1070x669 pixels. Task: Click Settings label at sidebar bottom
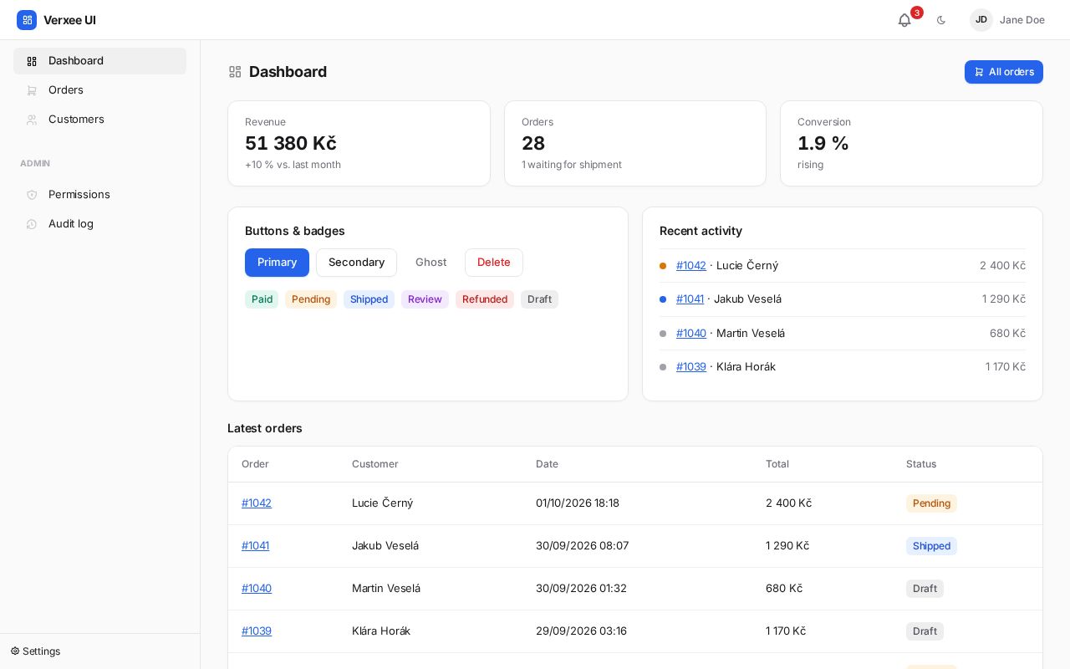[41, 651]
